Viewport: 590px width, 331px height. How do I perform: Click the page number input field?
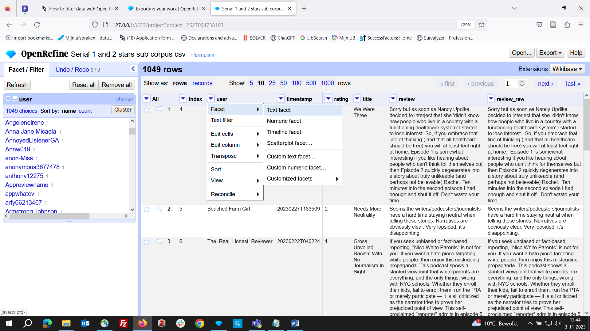512,83
